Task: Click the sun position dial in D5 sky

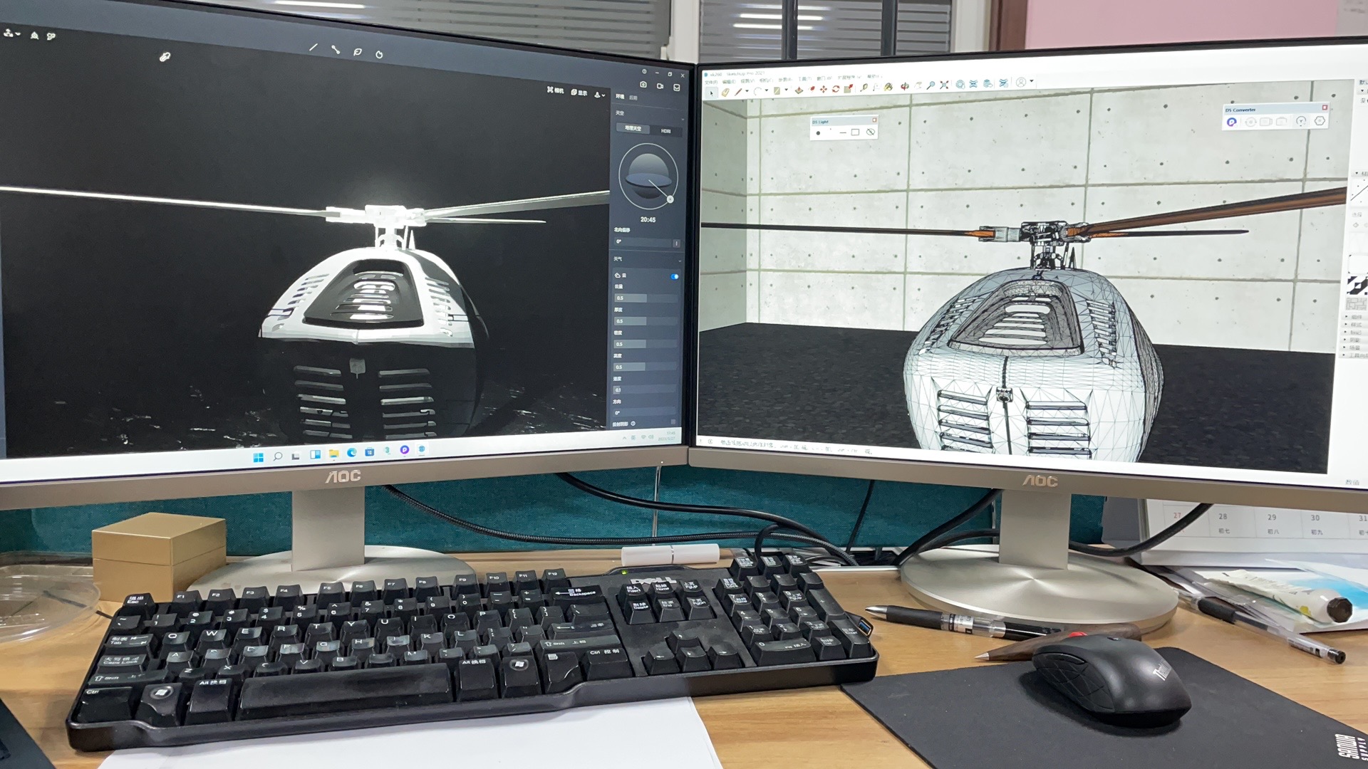Action: [648, 177]
